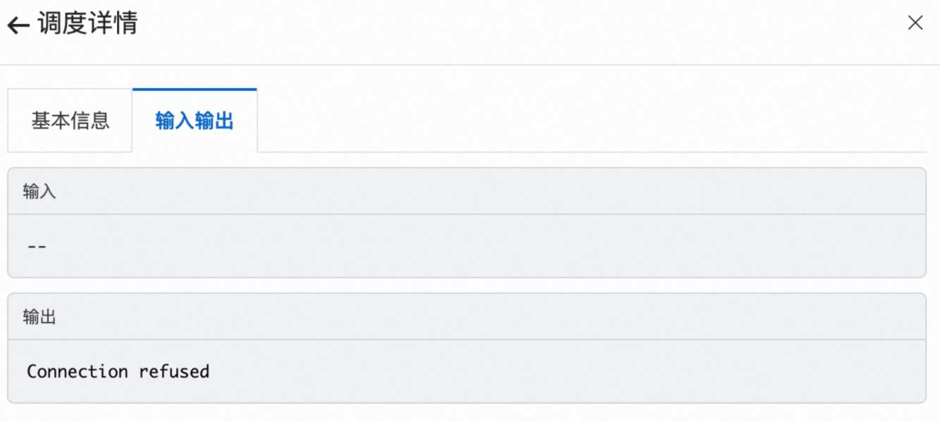
Task: Close the 调度详情 panel with X
Action: [x=915, y=23]
